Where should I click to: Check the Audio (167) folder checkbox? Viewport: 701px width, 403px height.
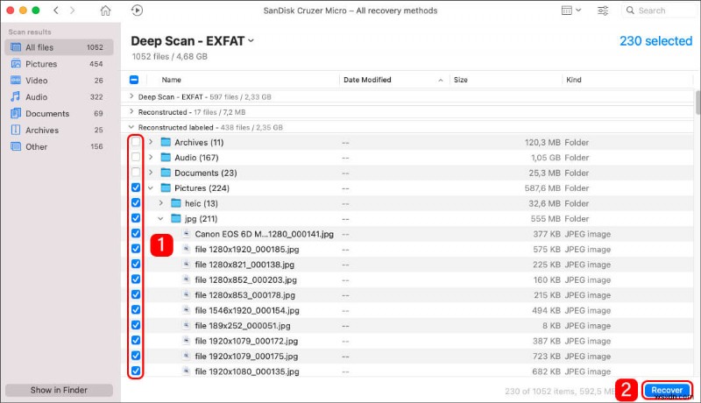pos(136,158)
